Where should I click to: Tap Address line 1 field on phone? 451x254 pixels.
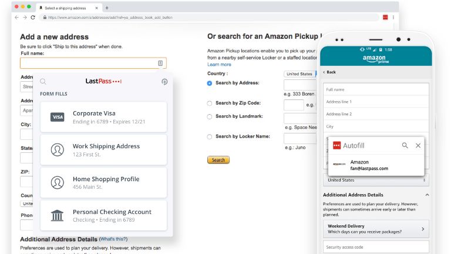(x=376, y=102)
